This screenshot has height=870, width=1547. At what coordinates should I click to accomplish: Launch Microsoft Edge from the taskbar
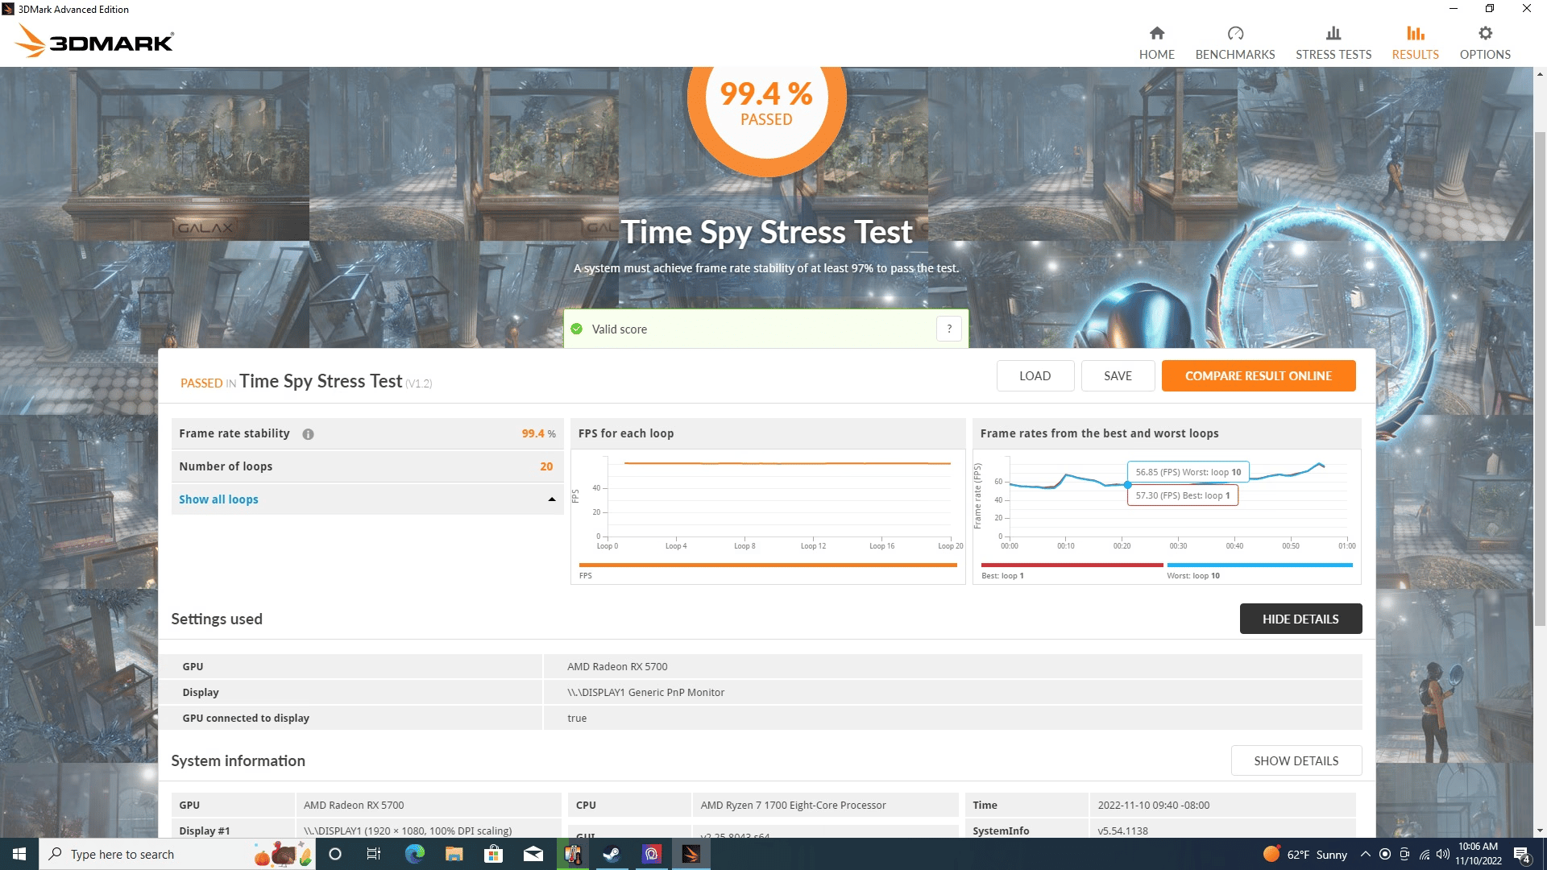coord(414,854)
